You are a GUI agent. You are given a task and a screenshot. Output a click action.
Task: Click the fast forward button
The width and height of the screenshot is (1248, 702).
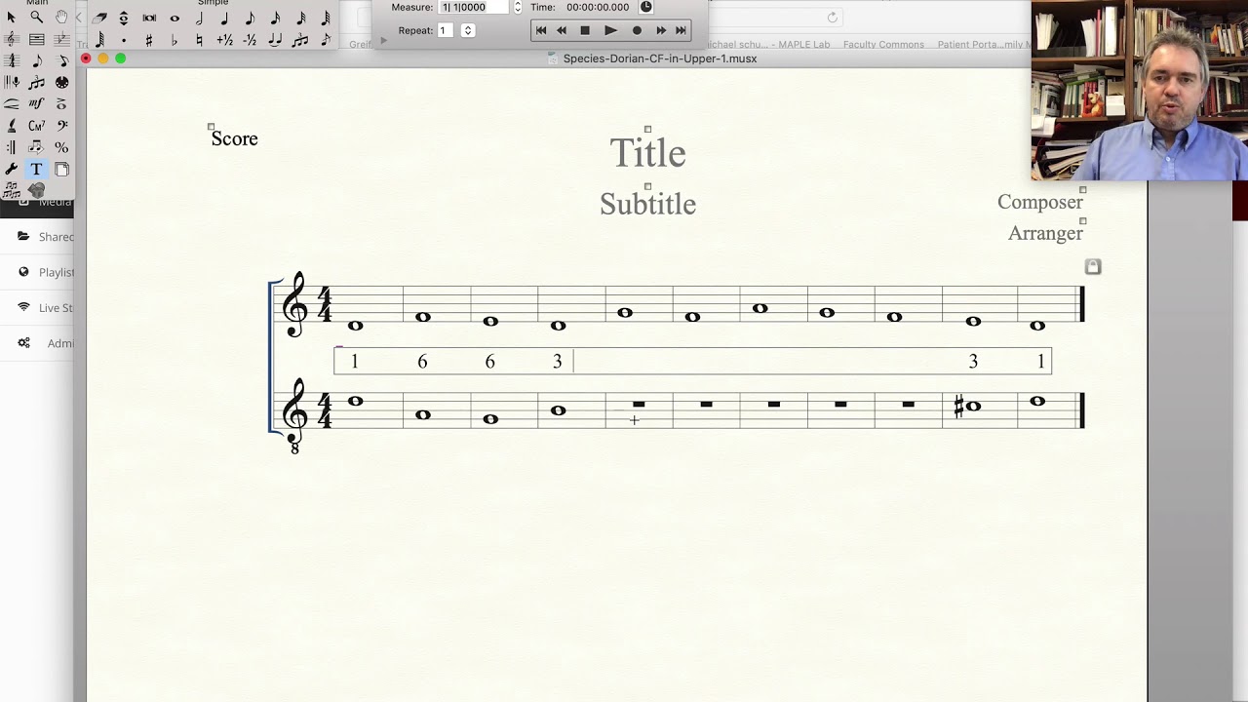click(x=661, y=30)
